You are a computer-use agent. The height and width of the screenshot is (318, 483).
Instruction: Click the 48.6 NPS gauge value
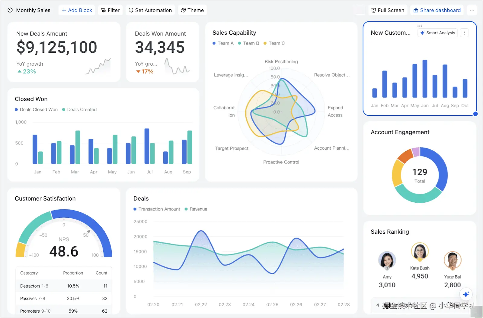click(64, 251)
